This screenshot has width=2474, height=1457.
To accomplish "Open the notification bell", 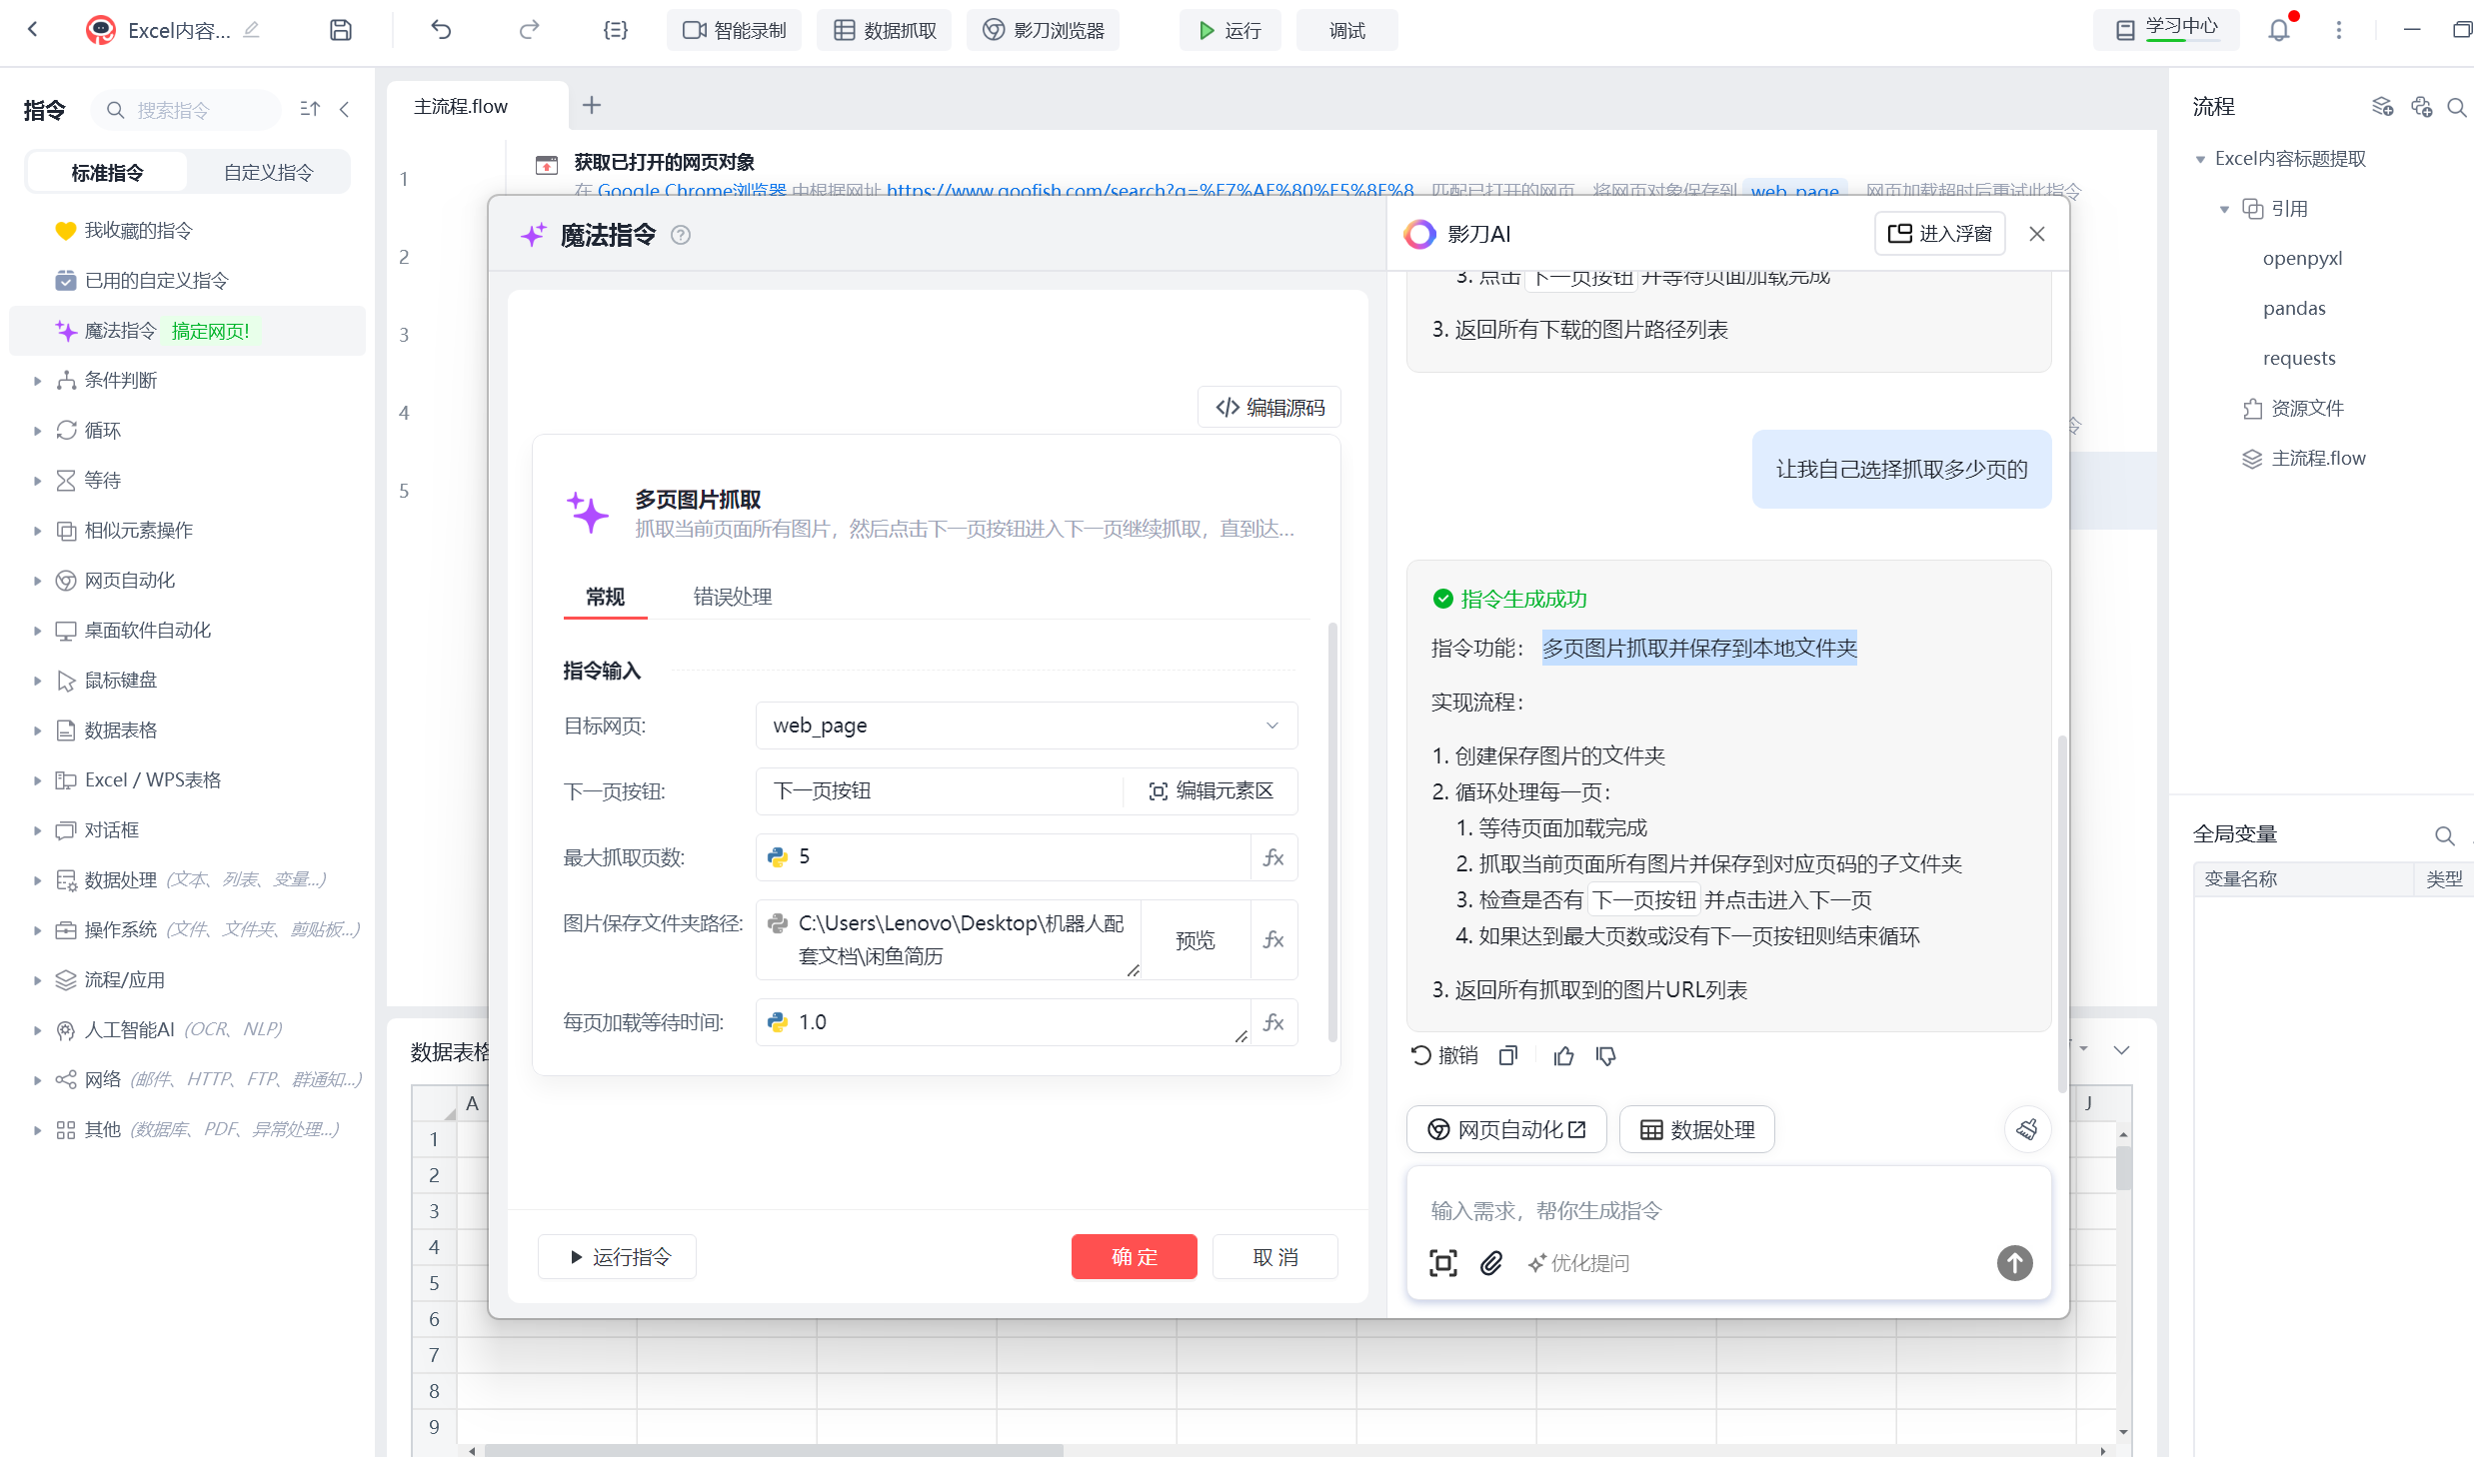I will [2278, 30].
